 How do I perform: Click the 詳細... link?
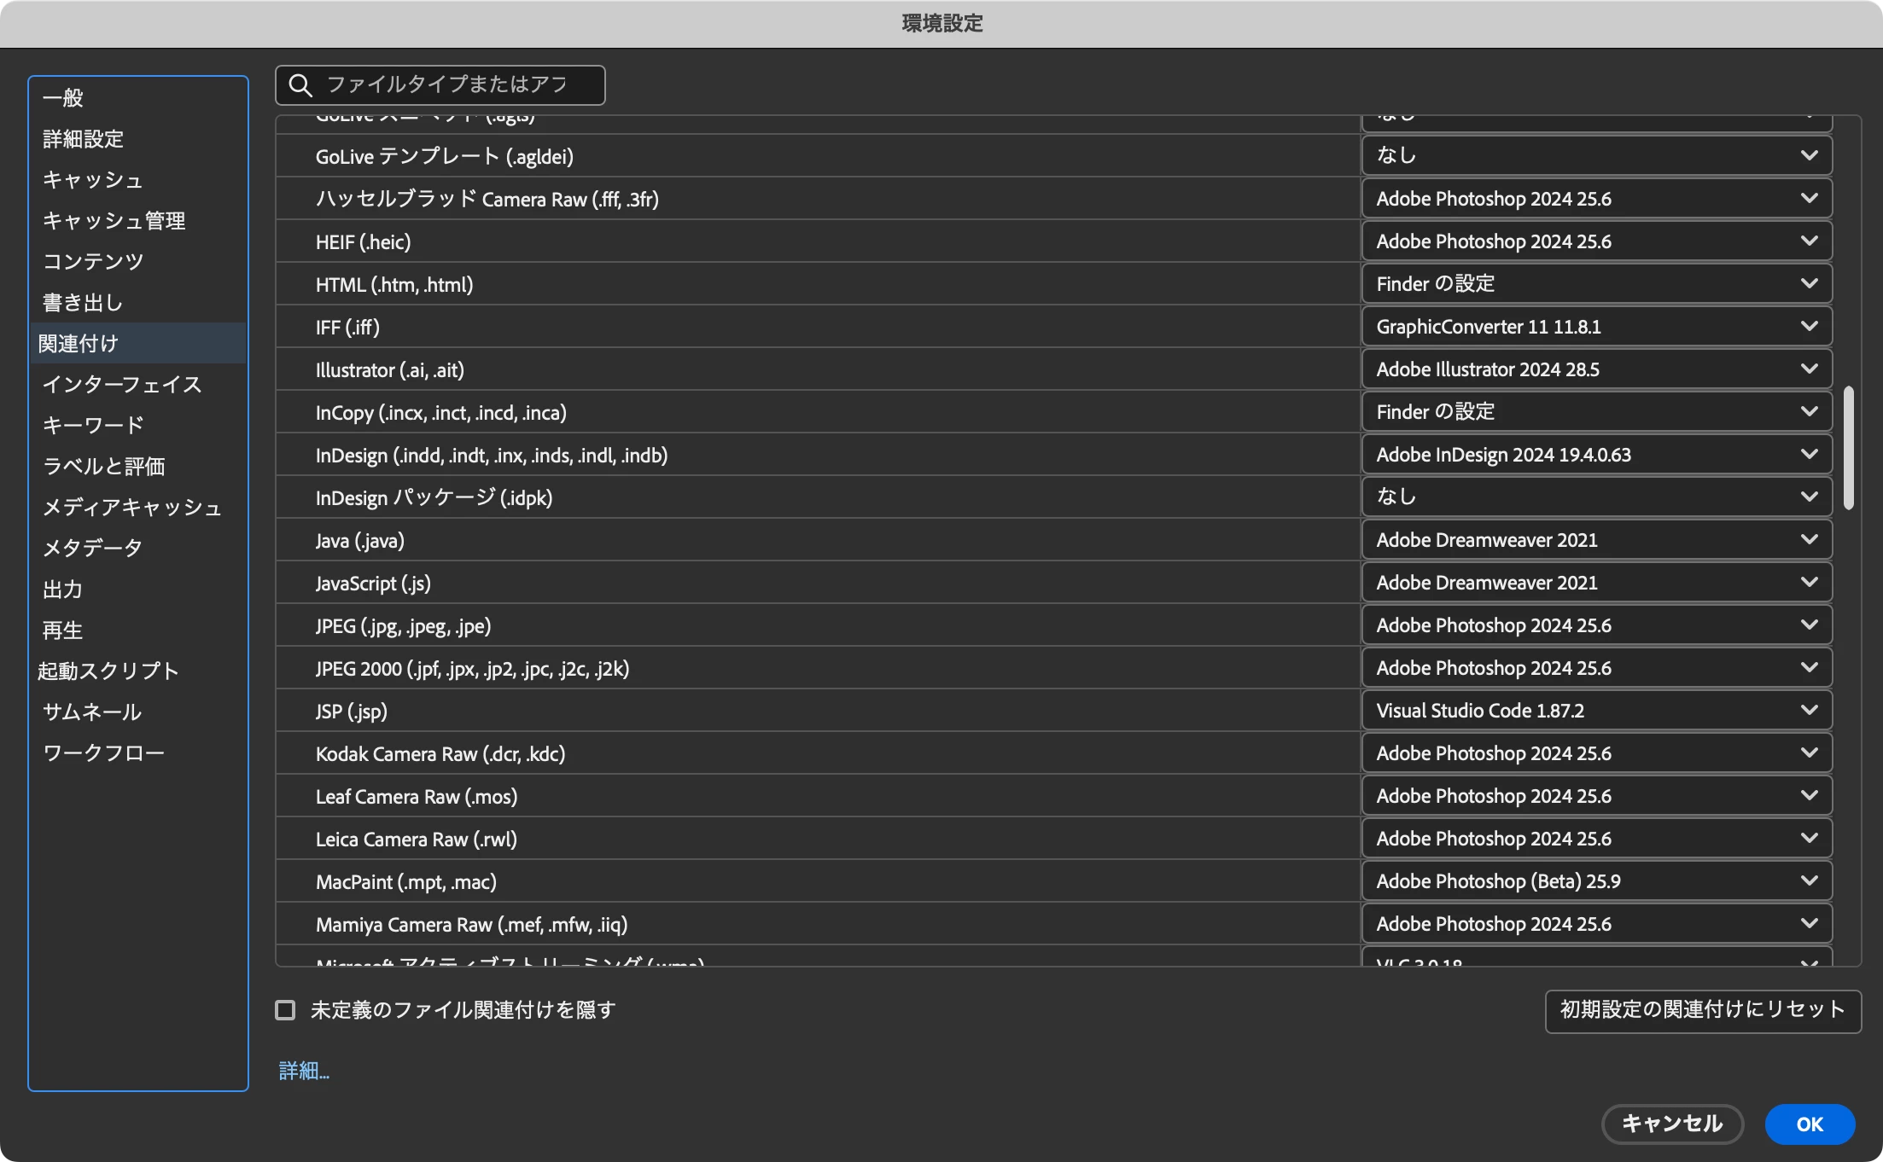click(x=304, y=1071)
